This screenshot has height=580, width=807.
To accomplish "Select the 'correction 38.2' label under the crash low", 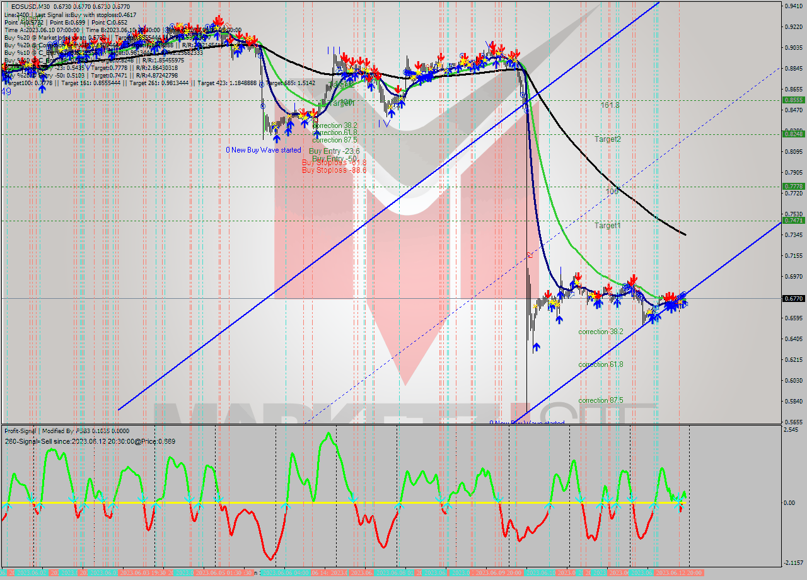I will (x=601, y=332).
